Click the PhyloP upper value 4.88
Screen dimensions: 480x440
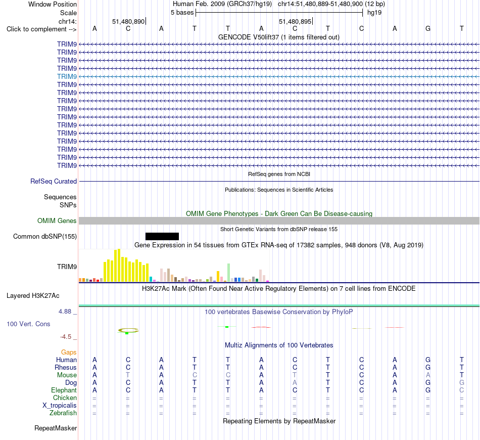pyautogui.click(x=65, y=312)
